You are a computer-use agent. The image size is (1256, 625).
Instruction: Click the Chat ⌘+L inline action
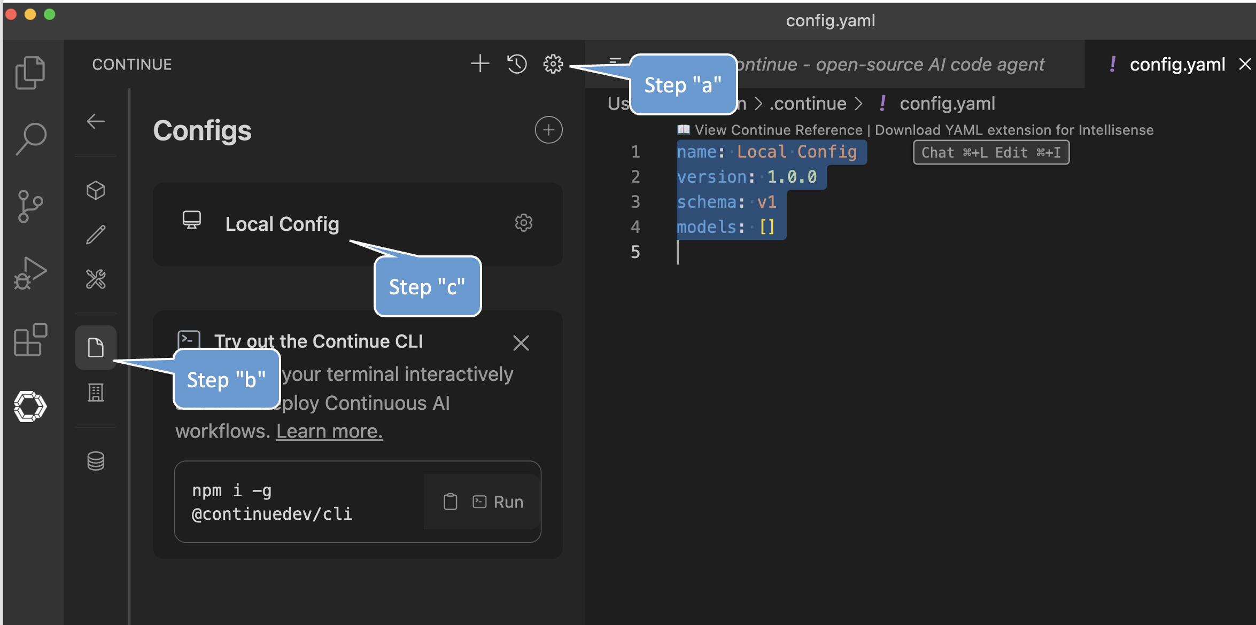(x=954, y=153)
